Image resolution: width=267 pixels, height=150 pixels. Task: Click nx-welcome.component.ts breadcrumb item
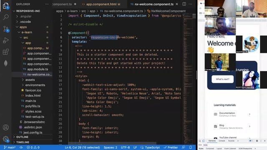click(123, 11)
